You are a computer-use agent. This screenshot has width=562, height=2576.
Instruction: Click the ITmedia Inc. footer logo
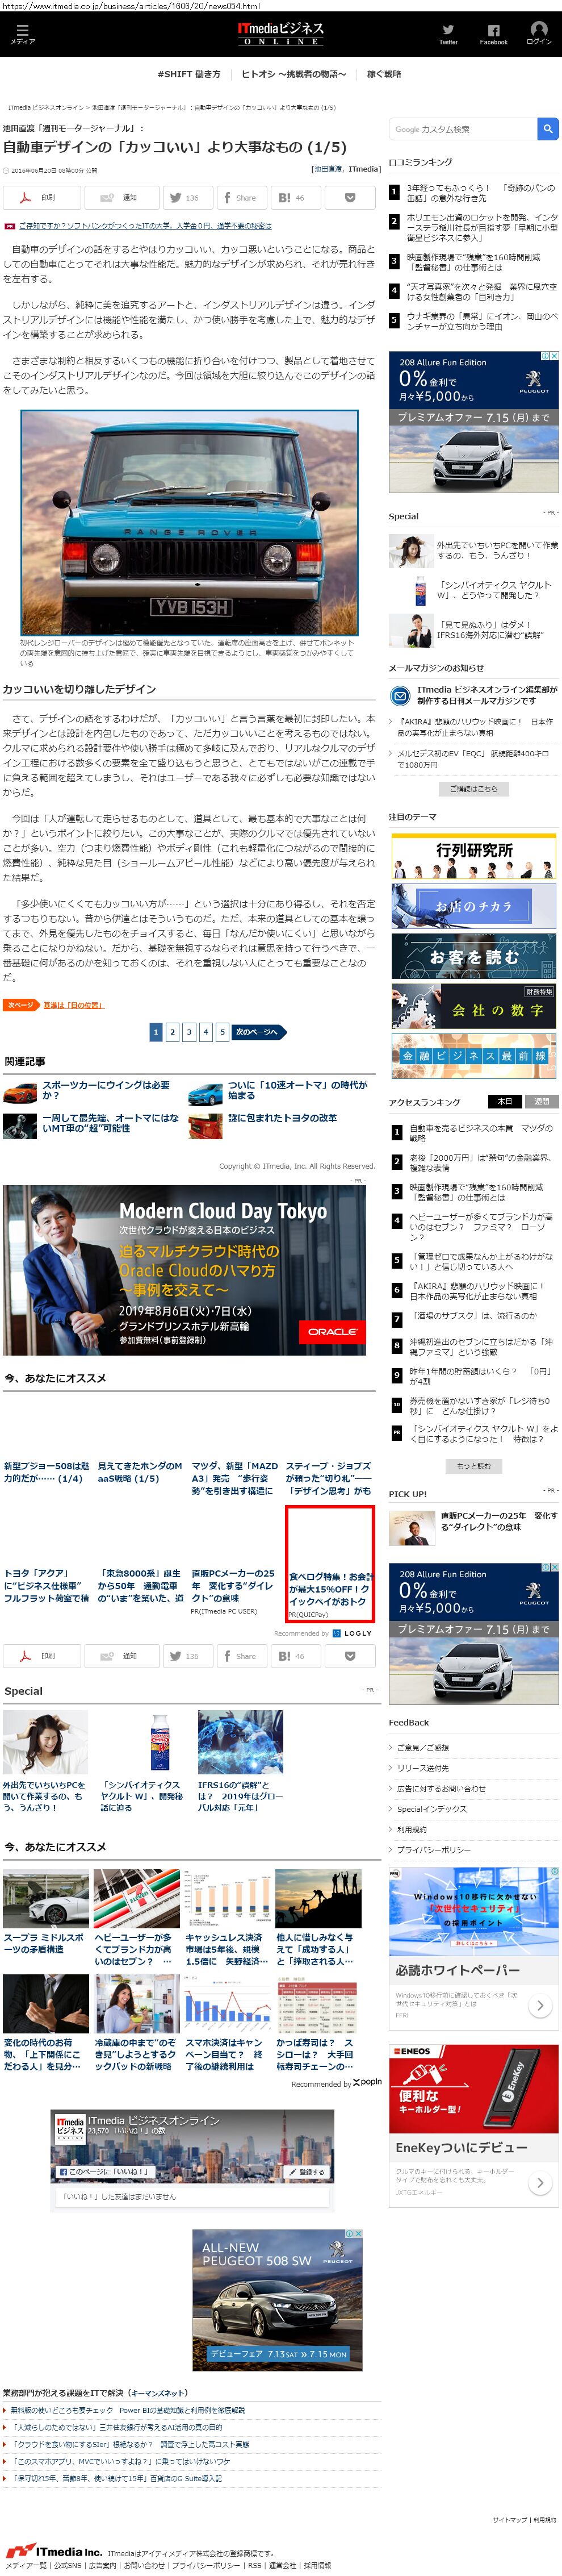point(53,2551)
